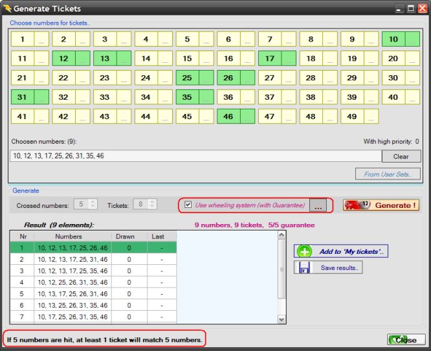This screenshot has width=431, height=351.
Task: Select number 27 in the number grid
Action: click(270, 78)
